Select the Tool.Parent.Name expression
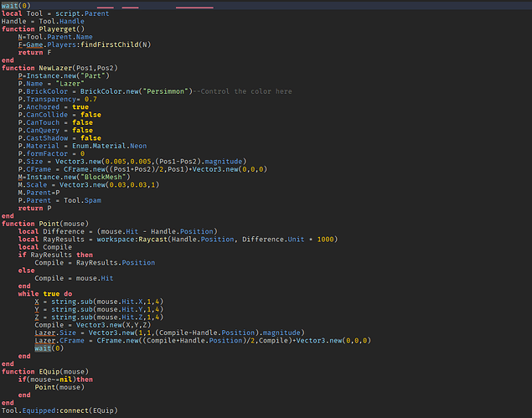This screenshot has width=532, height=418. [x=59, y=37]
